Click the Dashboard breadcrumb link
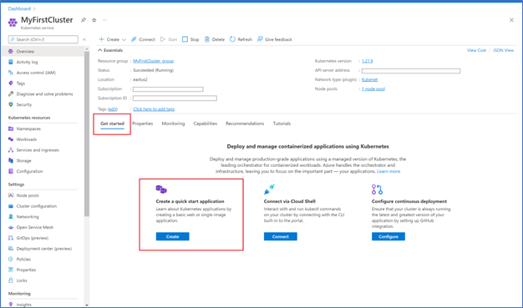 point(19,8)
